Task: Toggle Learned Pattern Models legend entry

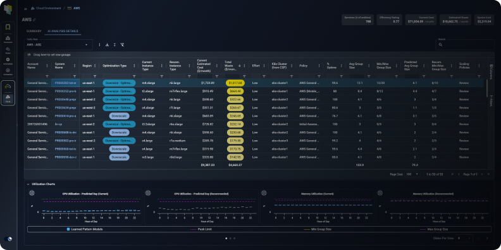Action: point(85,229)
